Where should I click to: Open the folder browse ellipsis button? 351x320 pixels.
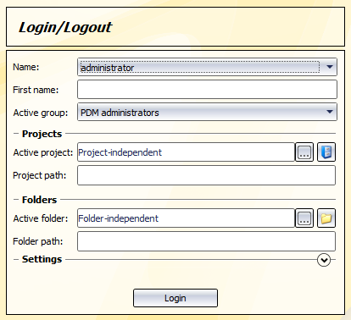[x=304, y=218]
